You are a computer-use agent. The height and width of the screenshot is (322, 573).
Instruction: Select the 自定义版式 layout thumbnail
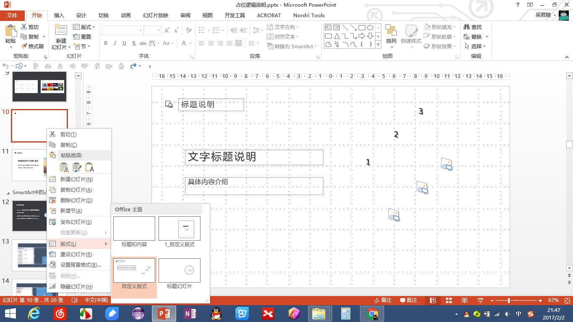click(x=134, y=270)
